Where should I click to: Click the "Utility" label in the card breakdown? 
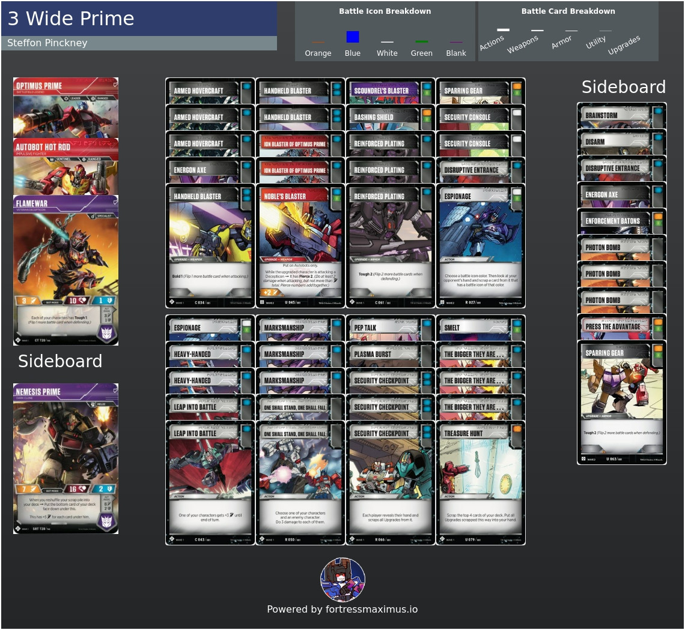[x=595, y=43]
